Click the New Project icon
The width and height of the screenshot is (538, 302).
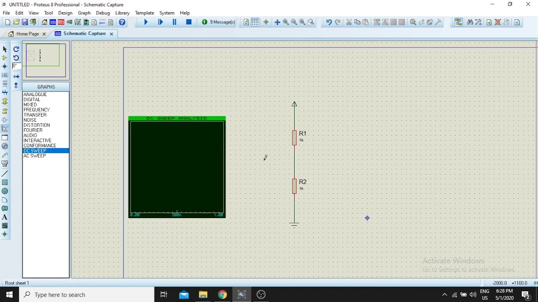[7, 22]
